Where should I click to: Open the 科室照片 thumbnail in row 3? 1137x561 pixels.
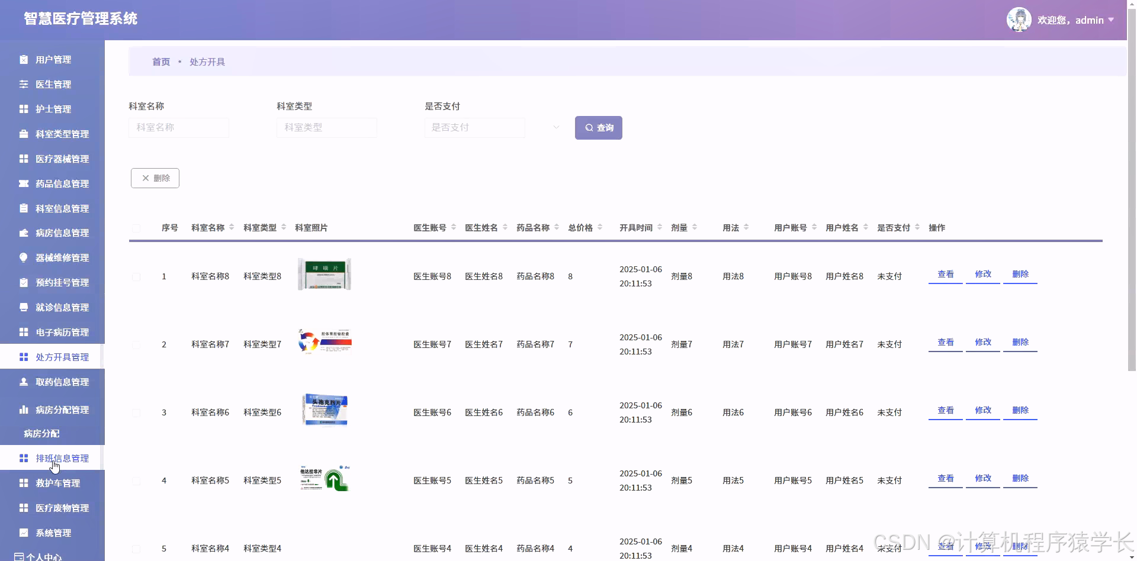click(x=325, y=410)
